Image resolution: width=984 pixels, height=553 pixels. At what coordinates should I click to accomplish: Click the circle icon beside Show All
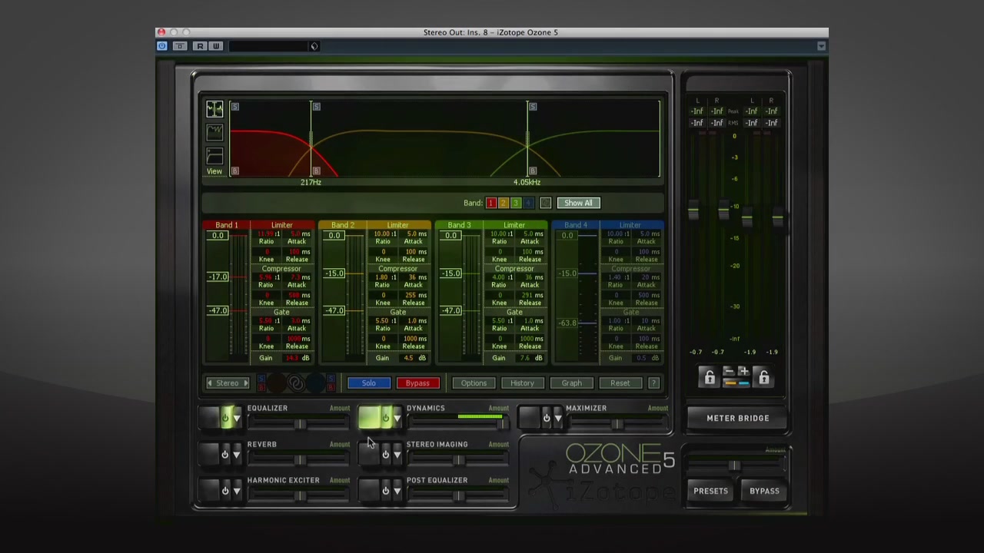545,203
